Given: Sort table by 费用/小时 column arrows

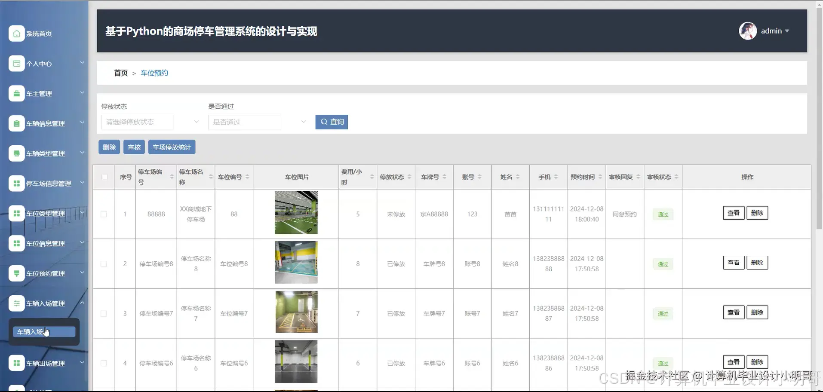Looking at the screenshot, I should 372,177.
